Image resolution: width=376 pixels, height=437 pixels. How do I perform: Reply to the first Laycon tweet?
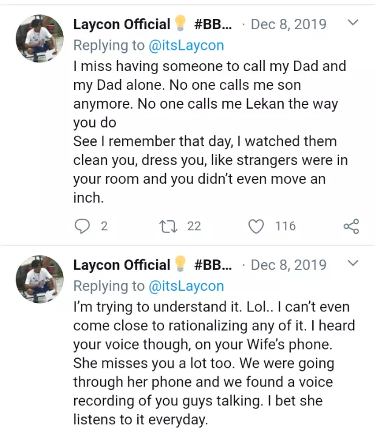click(82, 226)
